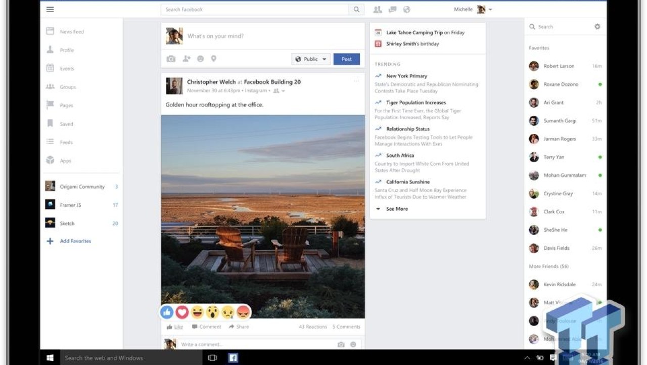The height and width of the screenshot is (365, 647).
Task: Open friend requests icon
Action: 378,10
